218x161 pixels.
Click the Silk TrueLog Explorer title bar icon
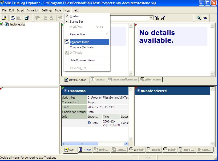point(2,3)
